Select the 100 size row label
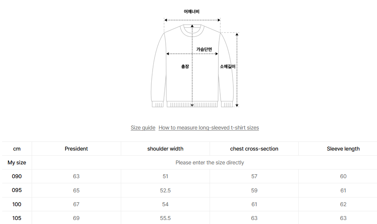The height and width of the screenshot is (224, 377). [x=17, y=204]
